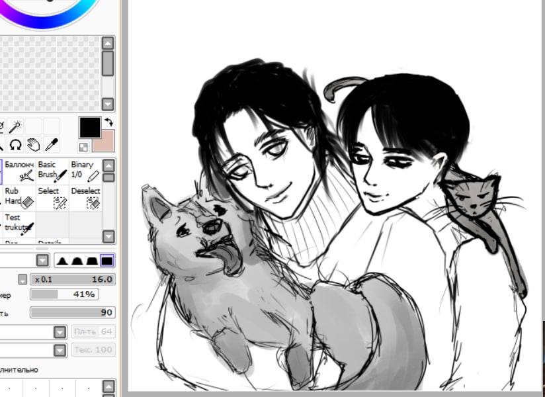Select the Binary 1/0 pen tool
This screenshot has height=397, width=545.
[86, 171]
